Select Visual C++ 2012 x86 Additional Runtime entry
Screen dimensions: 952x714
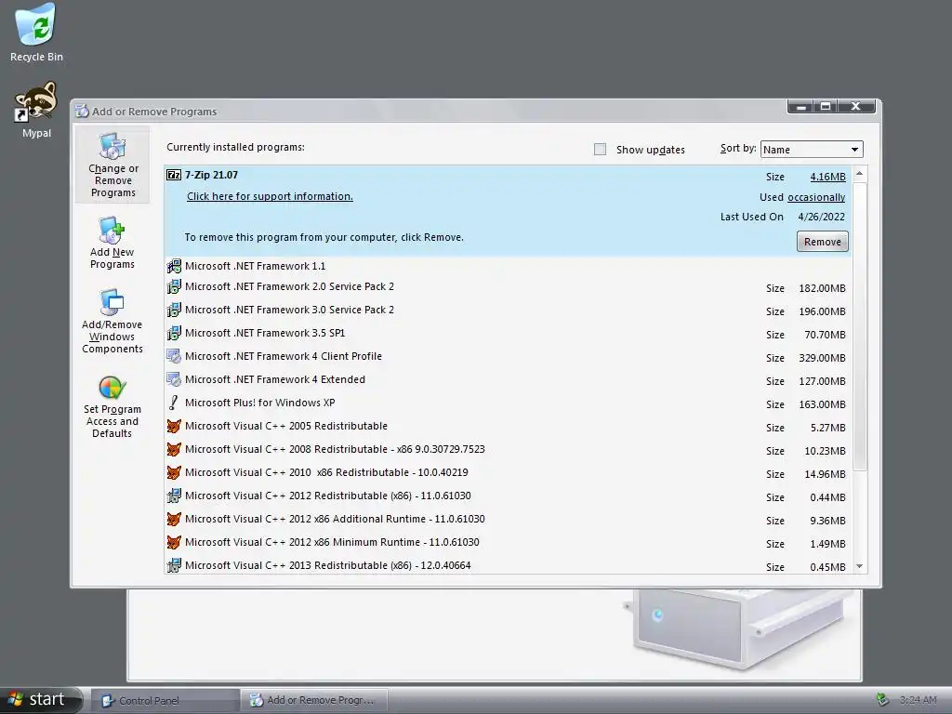pos(508,520)
